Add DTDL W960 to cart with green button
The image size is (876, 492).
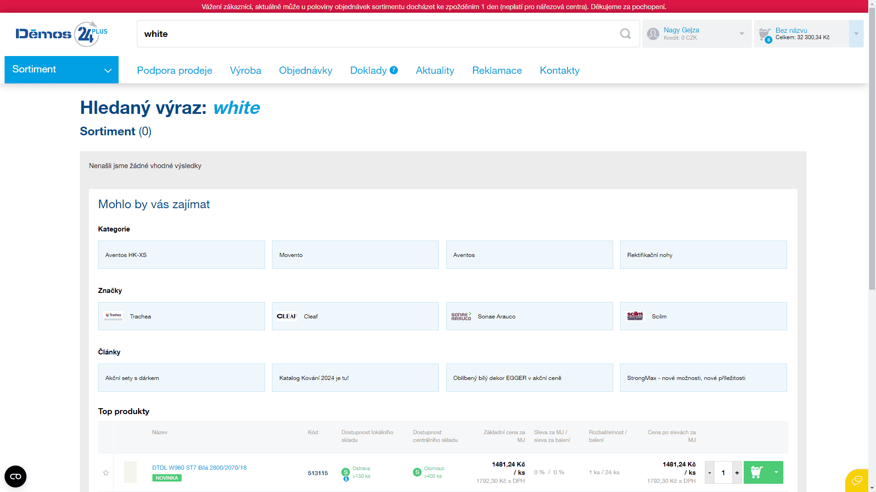[756, 472]
